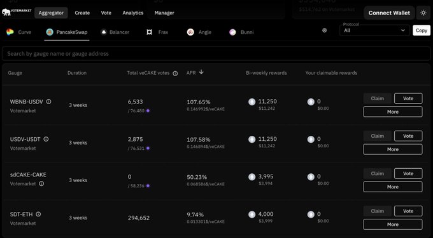Click claimable token icon in WBNB-USDV row
433x238 pixels.
coord(311,102)
